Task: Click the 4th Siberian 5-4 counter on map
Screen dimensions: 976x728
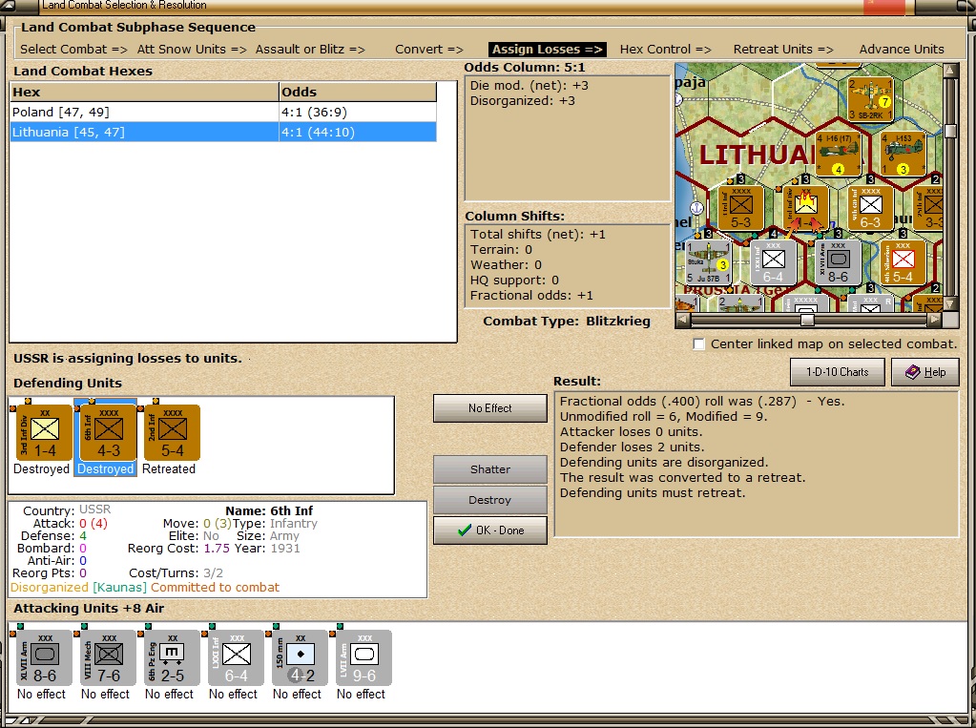Action: click(x=903, y=262)
